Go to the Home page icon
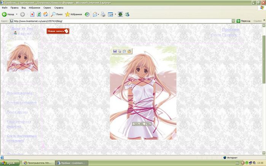The image size is (266, 166). [45, 14]
